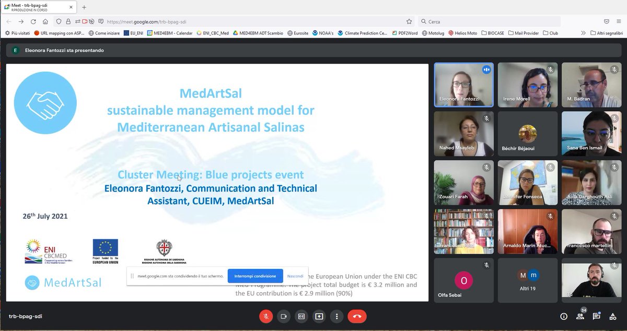Open Climate Prediction Center bookmark

[x=363, y=33]
